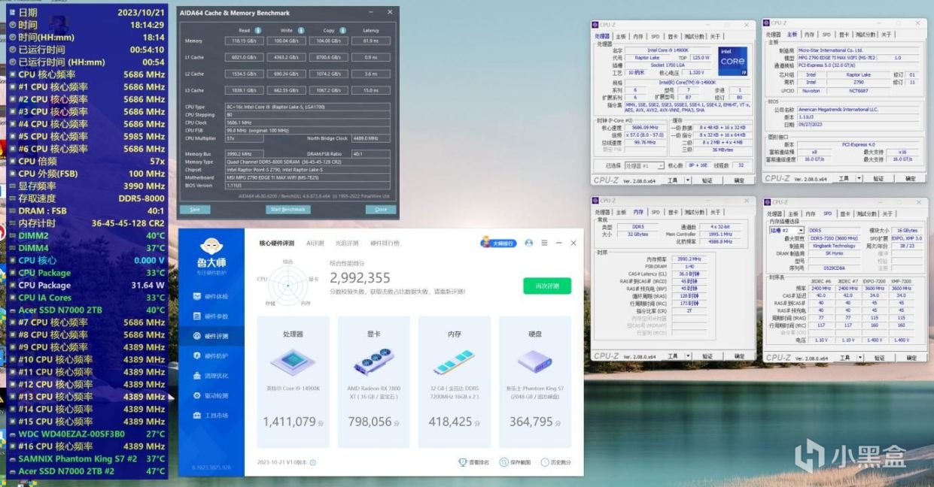The width and height of the screenshot is (934, 487).
Task: Click the #5 CPU 核心频率 5985 MHz row
Action: (87, 136)
